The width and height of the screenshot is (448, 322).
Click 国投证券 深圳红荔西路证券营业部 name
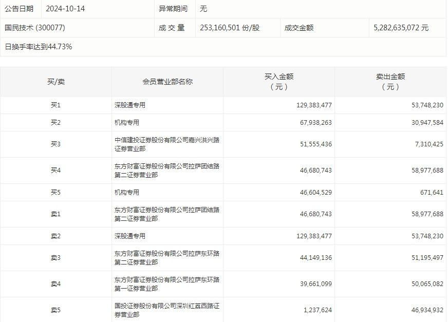(x=167, y=310)
